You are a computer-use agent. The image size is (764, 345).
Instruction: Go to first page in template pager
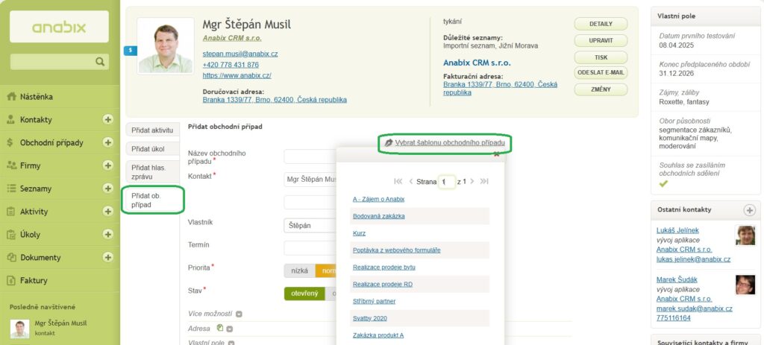[x=398, y=182]
